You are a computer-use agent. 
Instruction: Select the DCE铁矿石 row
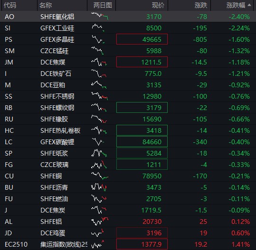click(x=128, y=74)
